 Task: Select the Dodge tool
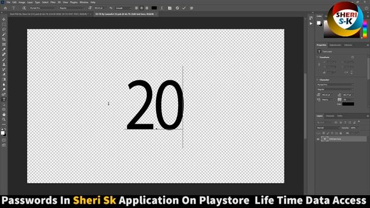click(x=4, y=90)
